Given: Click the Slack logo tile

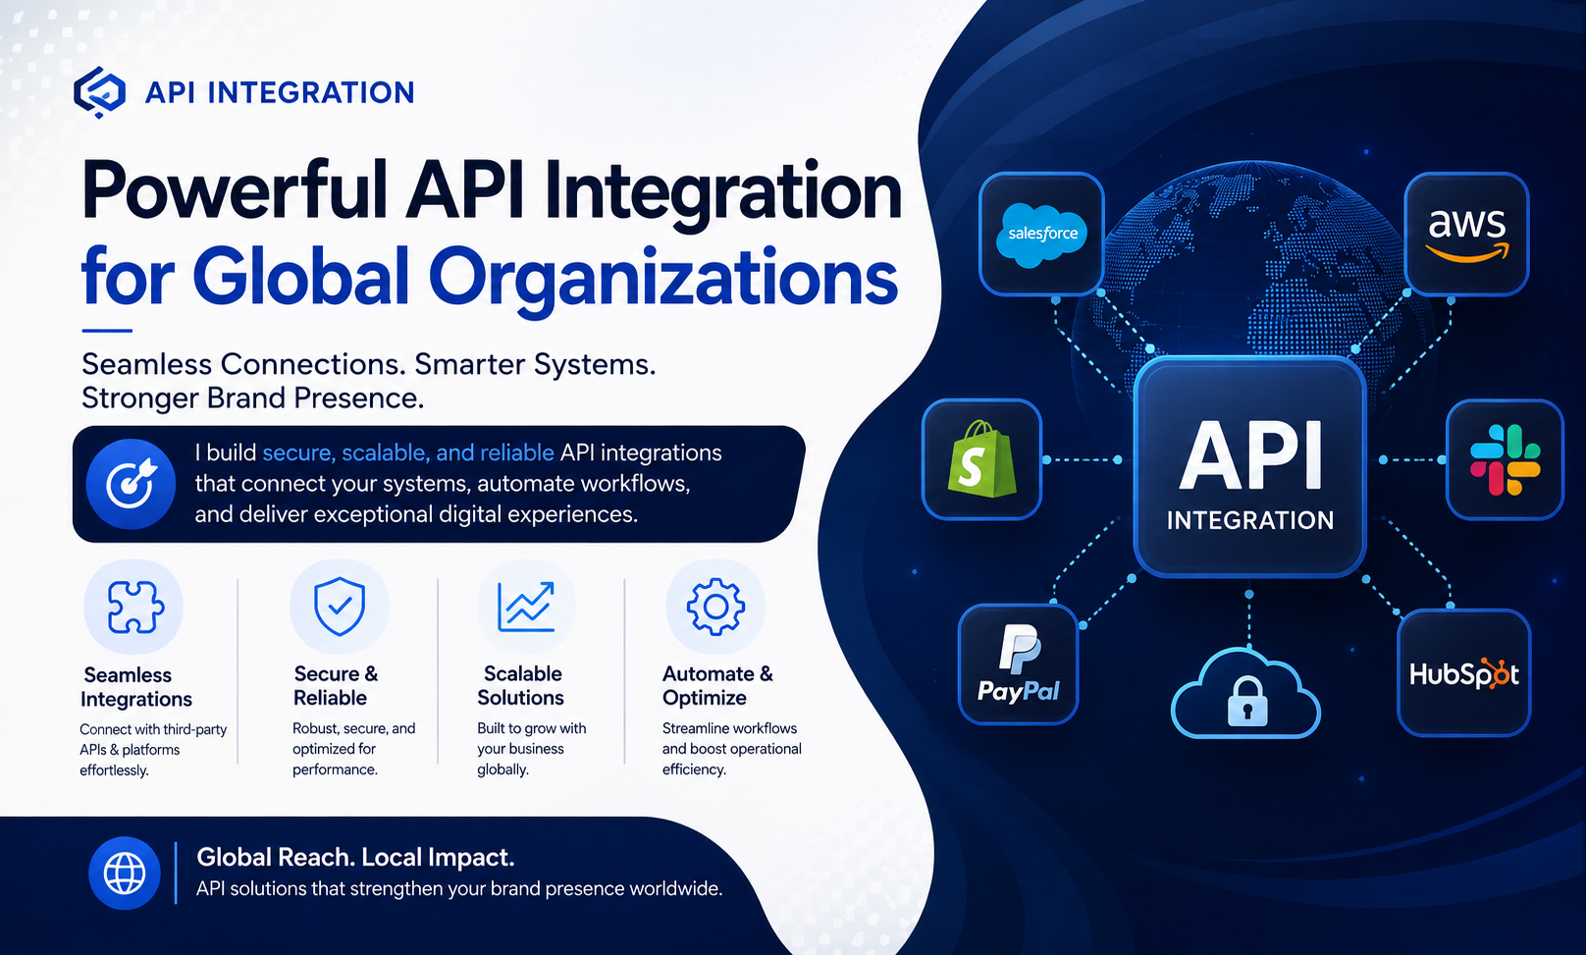Looking at the screenshot, I should [x=1505, y=459].
